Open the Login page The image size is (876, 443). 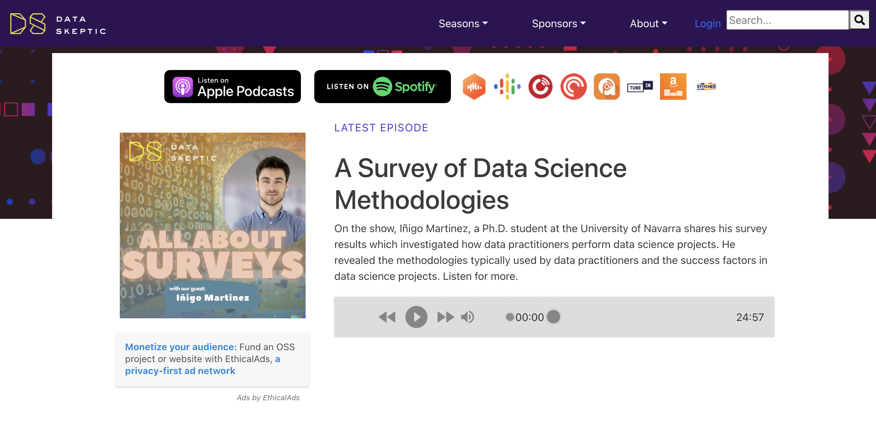coord(708,24)
